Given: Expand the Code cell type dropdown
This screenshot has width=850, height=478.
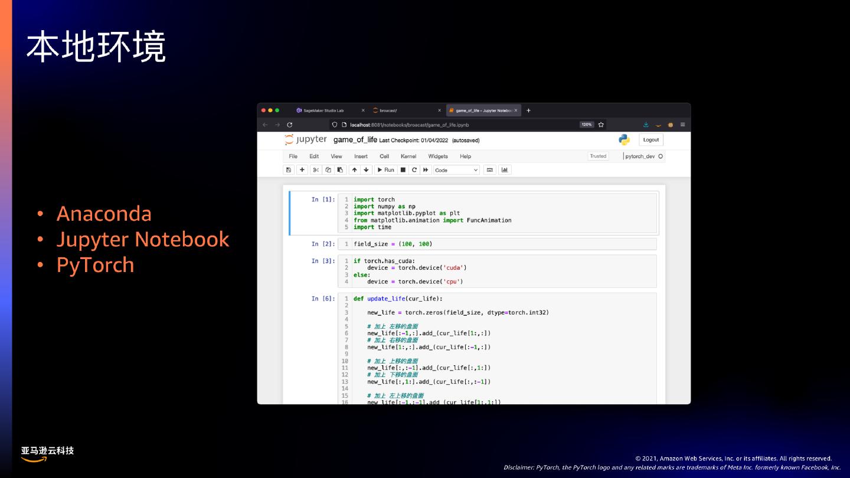Looking at the screenshot, I should (x=456, y=170).
